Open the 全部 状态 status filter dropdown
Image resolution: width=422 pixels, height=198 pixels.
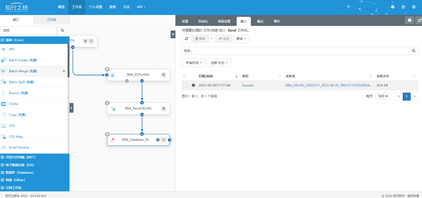click(x=219, y=63)
